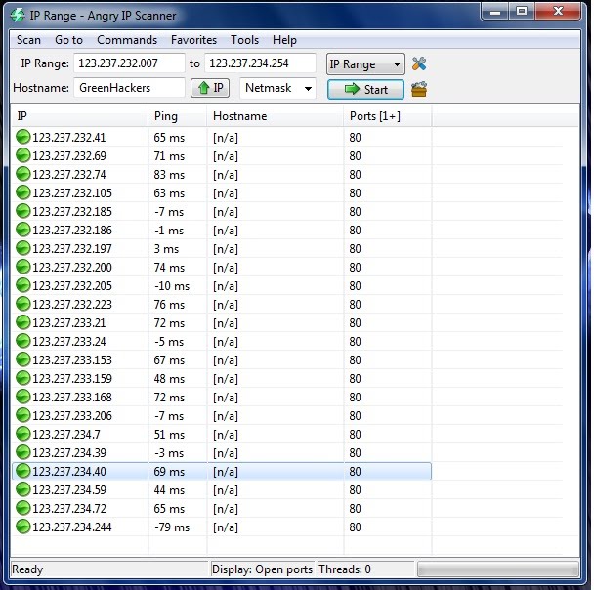This screenshot has width=594, height=590.
Task: Click green status icon for 123.237.232.200
Action: [23, 267]
